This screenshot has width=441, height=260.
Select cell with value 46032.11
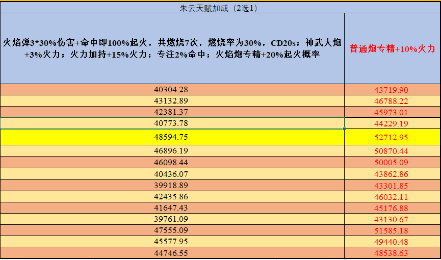point(393,197)
